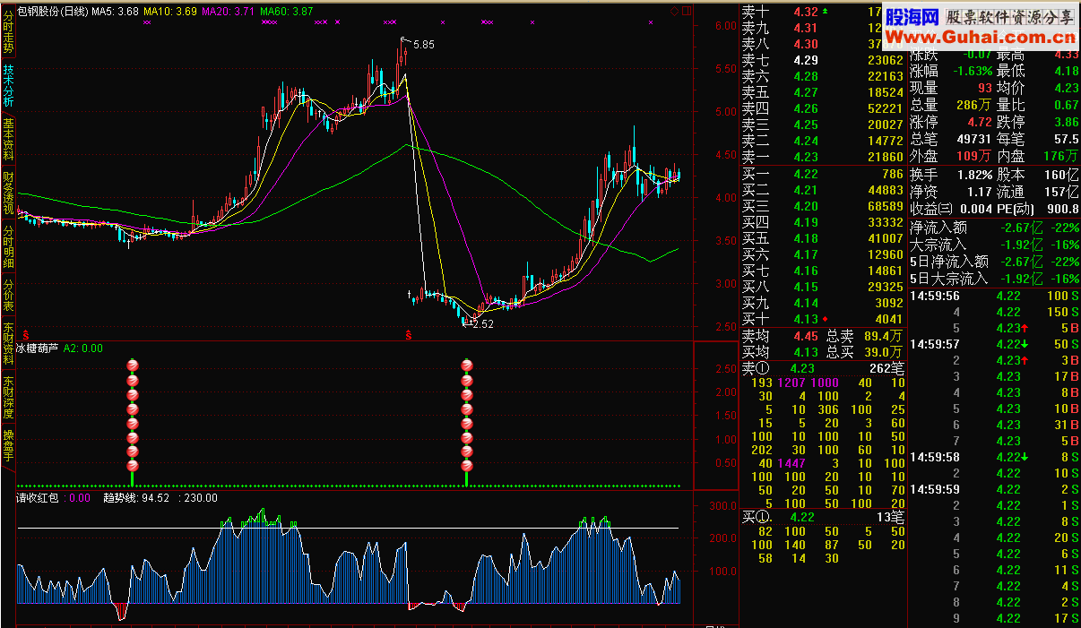
Task: Click the yellow MA10: 3.69 label
Action: pyautogui.click(x=170, y=11)
